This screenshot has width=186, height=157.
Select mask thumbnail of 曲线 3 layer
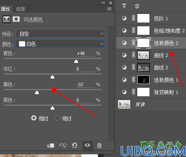point(143,67)
